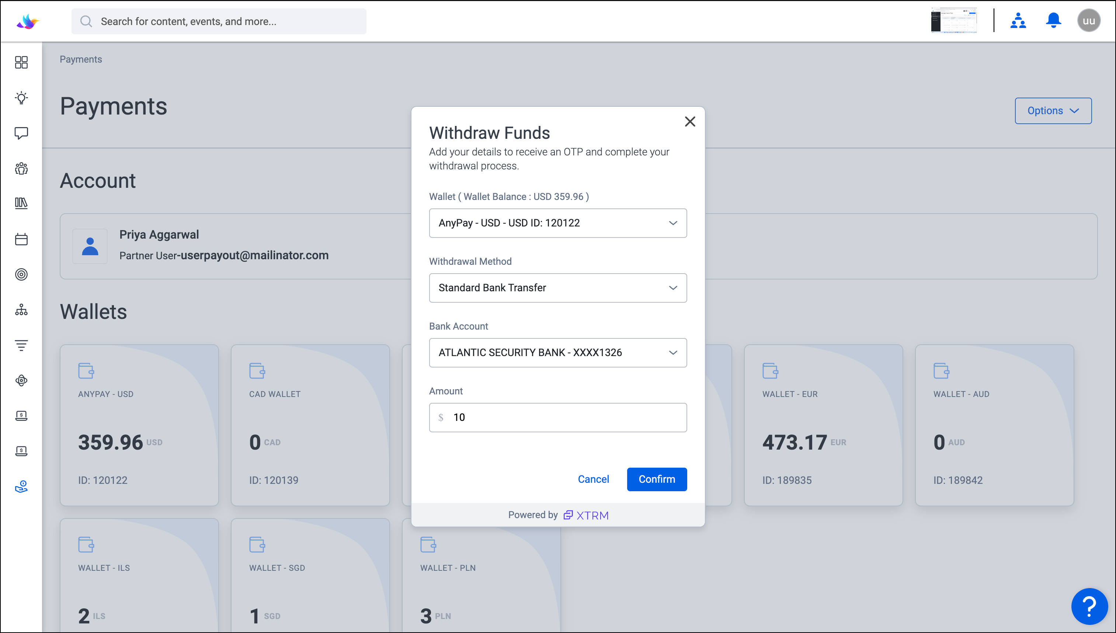1116x633 pixels.
Task: Expand the Withdrawal Method dropdown
Action: point(557,288)
